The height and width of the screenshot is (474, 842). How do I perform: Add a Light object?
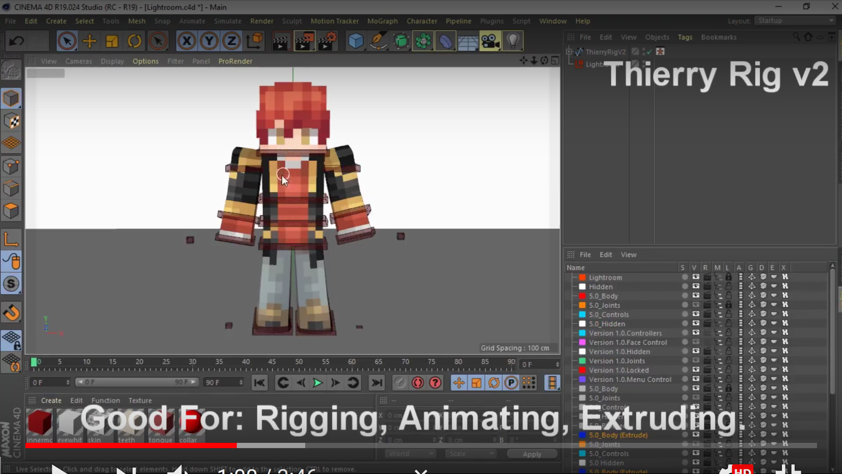tap(513, 41)
